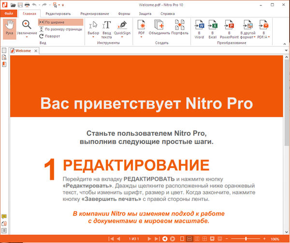Open the Bookmarks pane in the sidebar
The height and width of the screenshot is (243, 290).
click(x=4, y=64)
